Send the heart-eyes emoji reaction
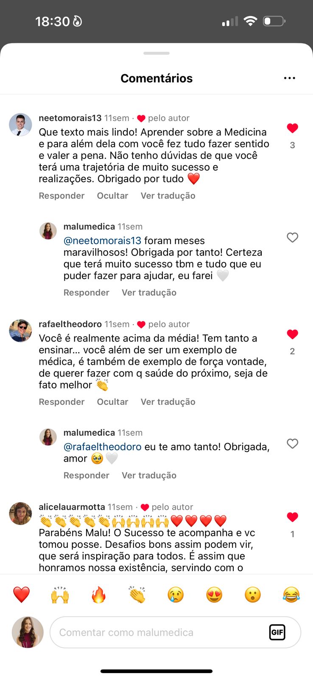 214,595
